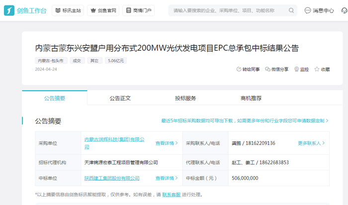Viewport: 348px width, 205px height.
Task: Open 消息中心 message center
Action: (x=319, y=10)
